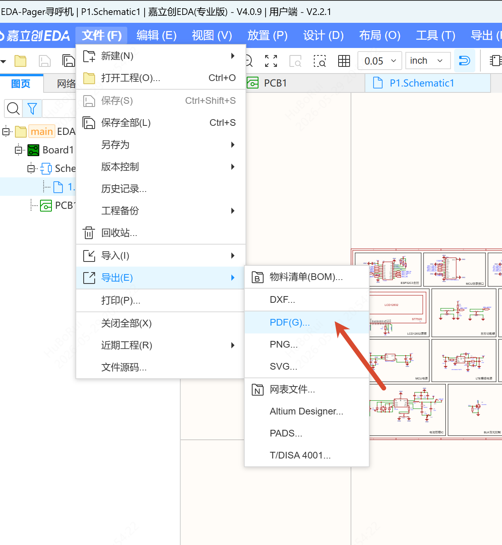Expand the 导入(I) submenu

point(161,256)
